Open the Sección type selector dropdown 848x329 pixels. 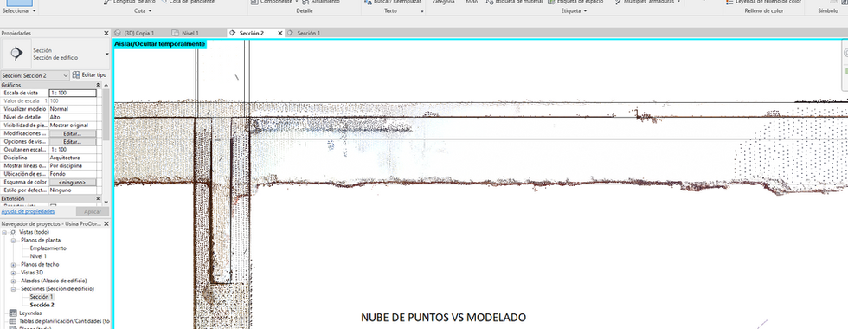tap(107, 54)
